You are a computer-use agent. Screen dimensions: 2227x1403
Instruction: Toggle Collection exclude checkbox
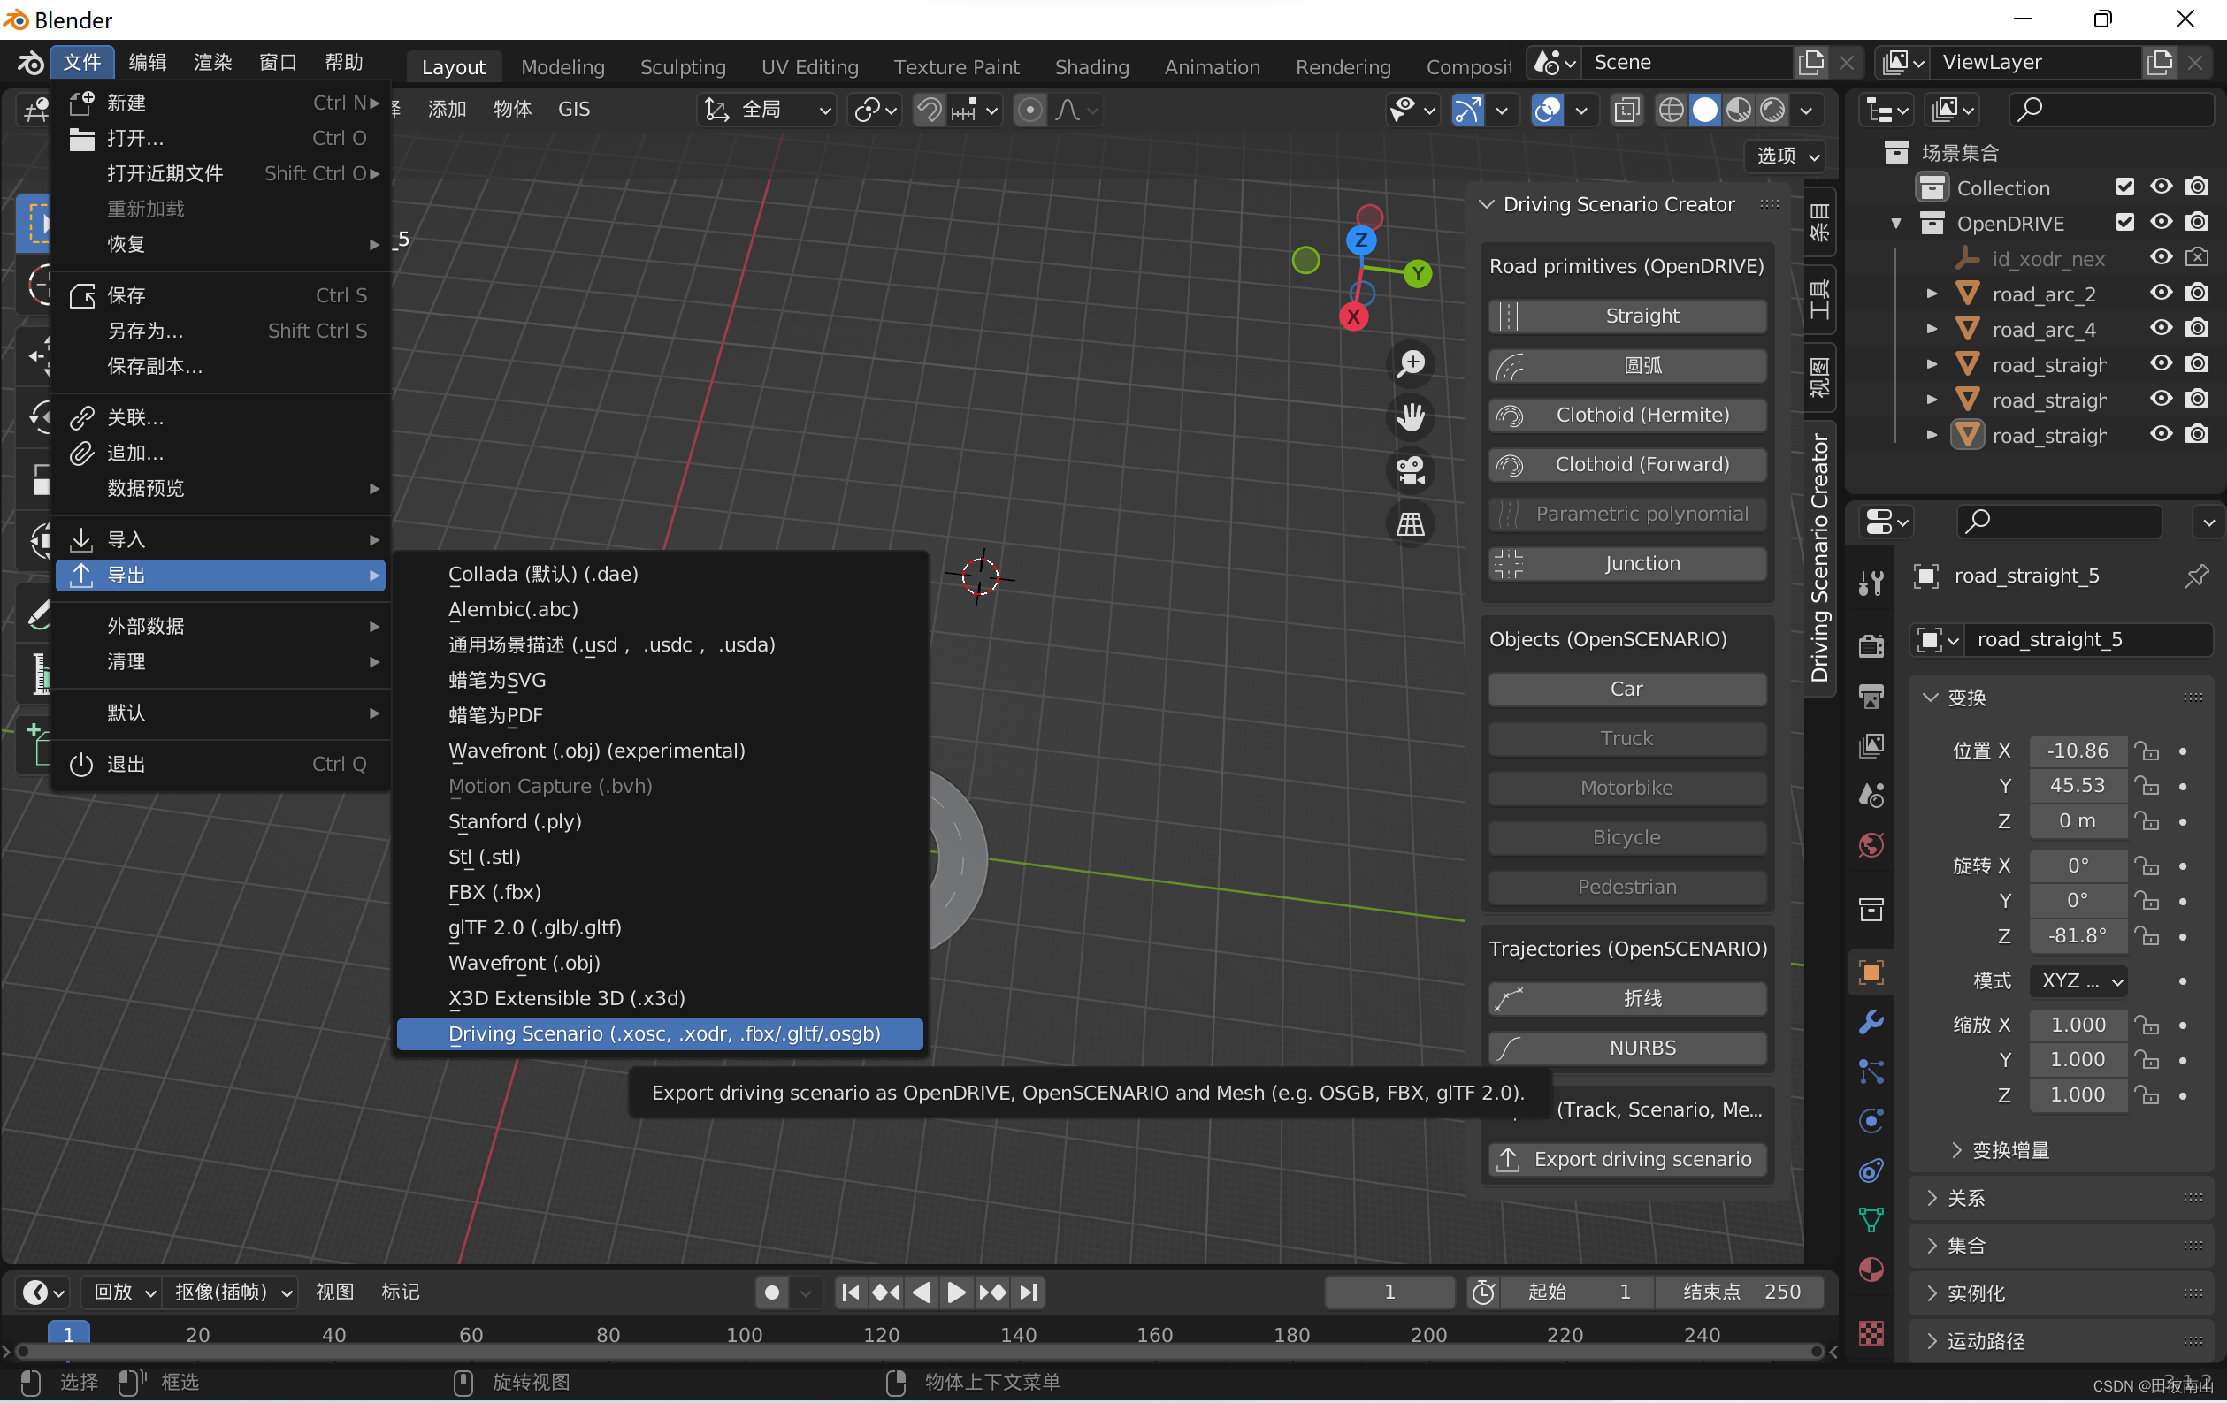(2125, 187)
